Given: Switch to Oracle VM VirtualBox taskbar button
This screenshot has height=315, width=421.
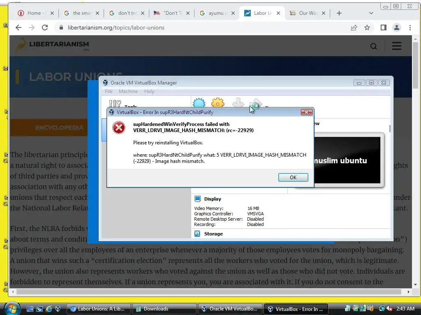Looking at the screenshot, I should 230,309.
